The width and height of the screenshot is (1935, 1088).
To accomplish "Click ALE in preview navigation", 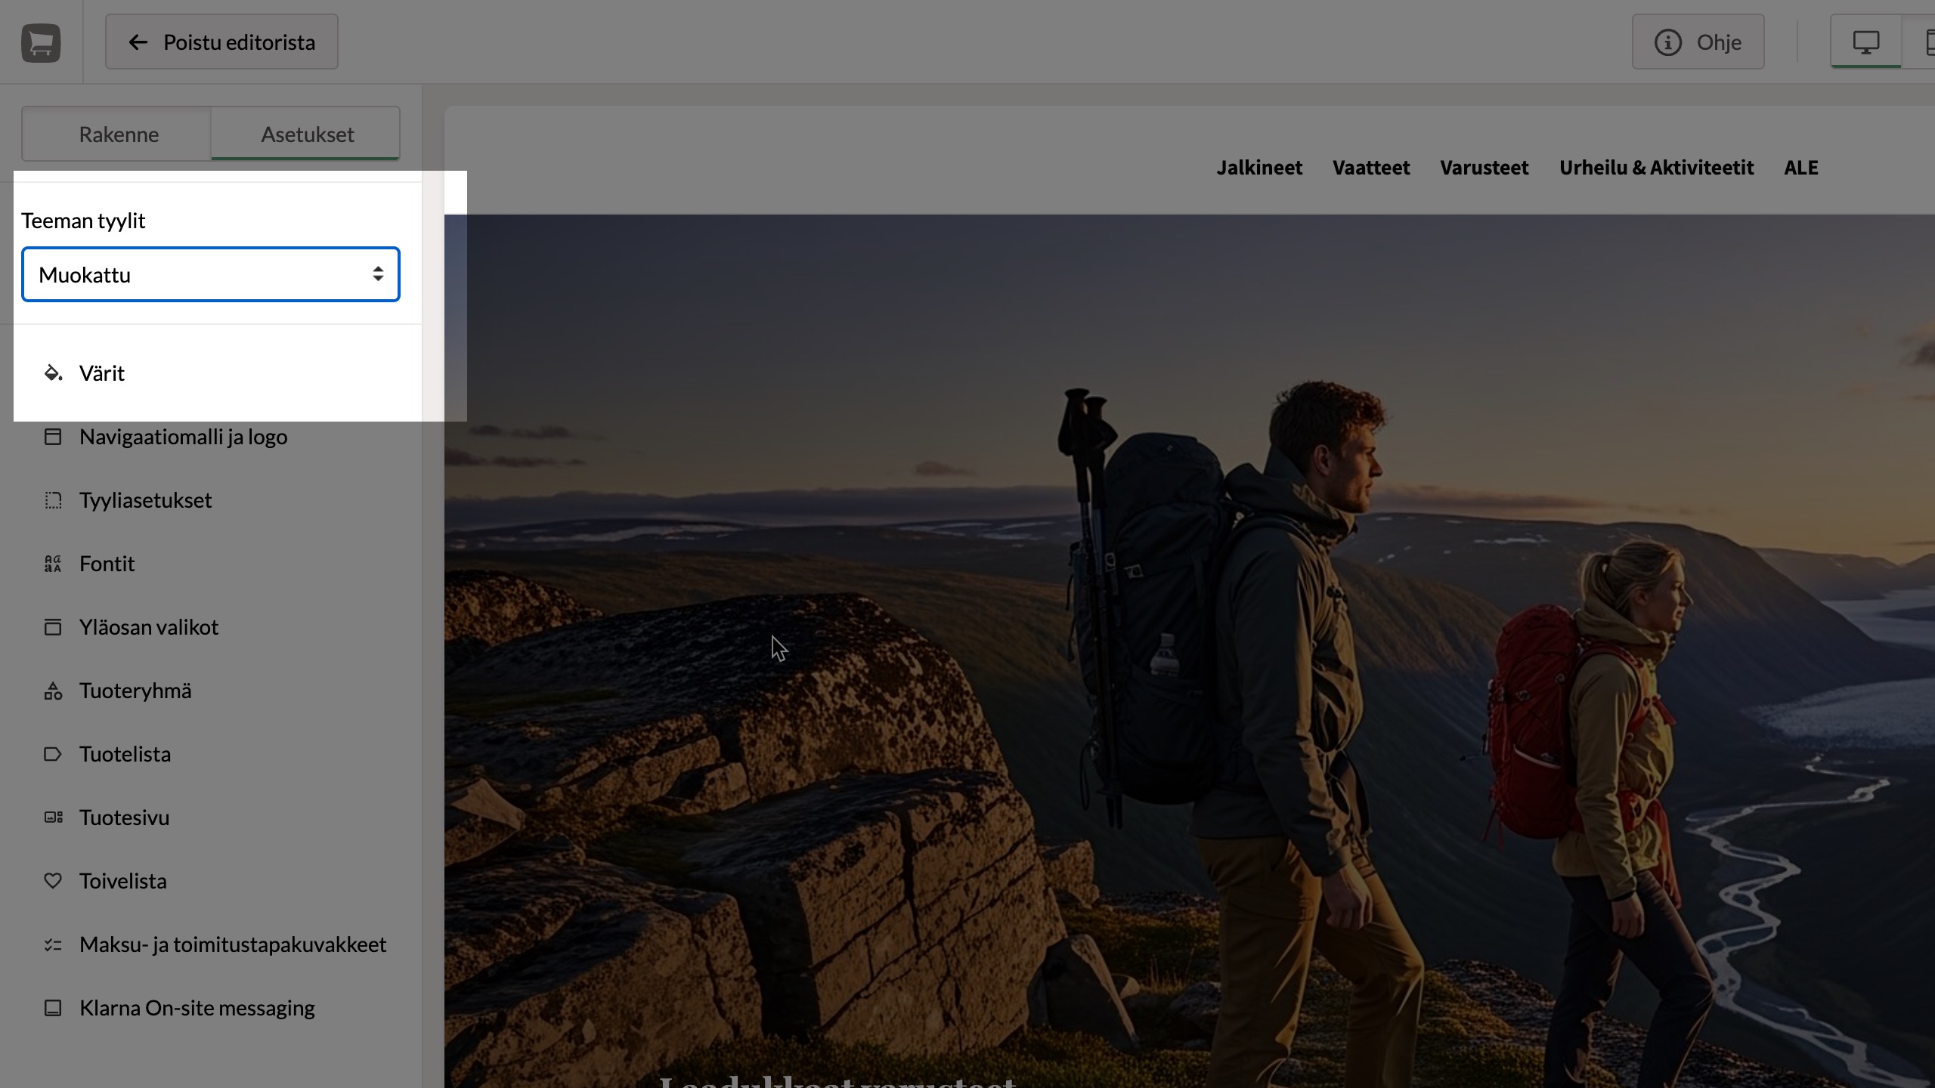I will (1800, 168).
